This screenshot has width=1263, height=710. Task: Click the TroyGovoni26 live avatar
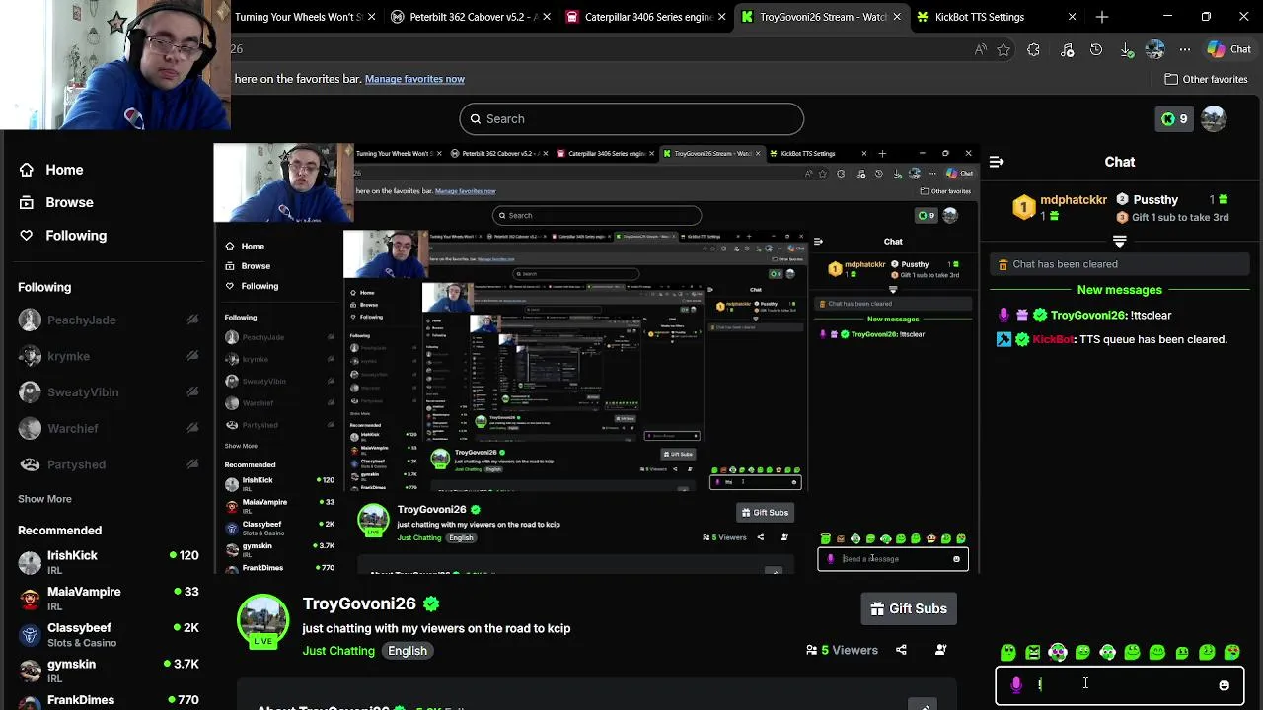click(262, 621)
